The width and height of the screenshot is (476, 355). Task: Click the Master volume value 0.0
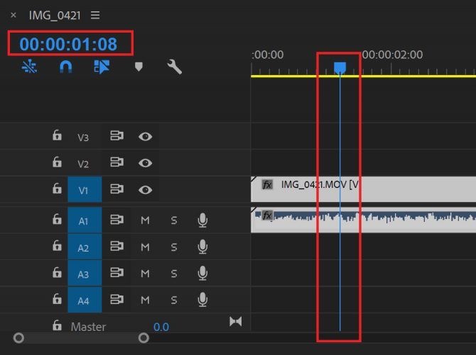coord(161,327)
